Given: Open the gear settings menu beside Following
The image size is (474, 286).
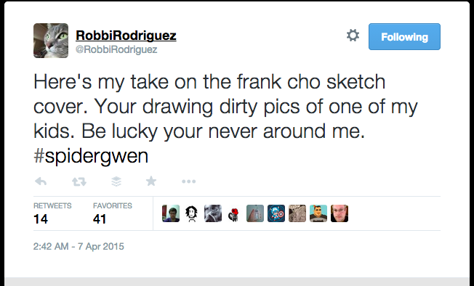Looking at the screenshot, I should [353, 36].
